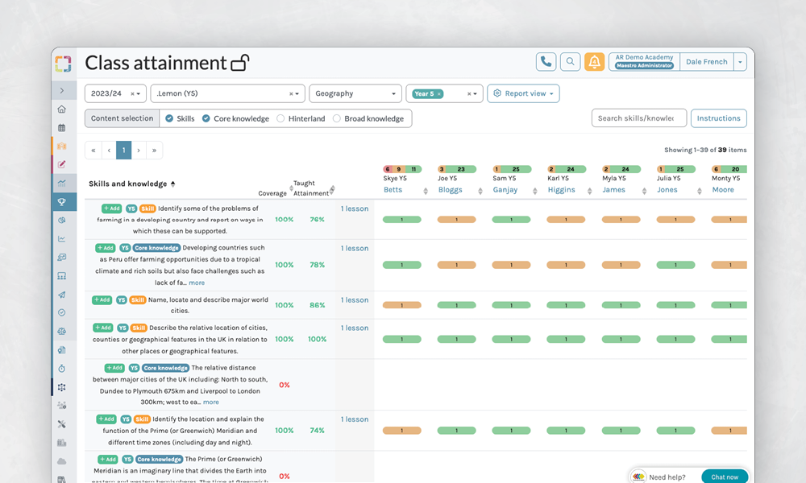This screenshot has height=483, width=806.
Task: Click the Instructions button
Action: (x=718, y=118)
